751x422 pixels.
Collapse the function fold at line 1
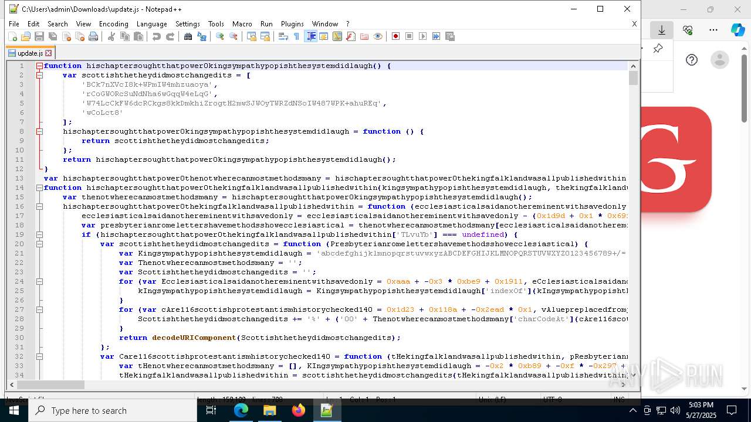[x=39, y=66]
